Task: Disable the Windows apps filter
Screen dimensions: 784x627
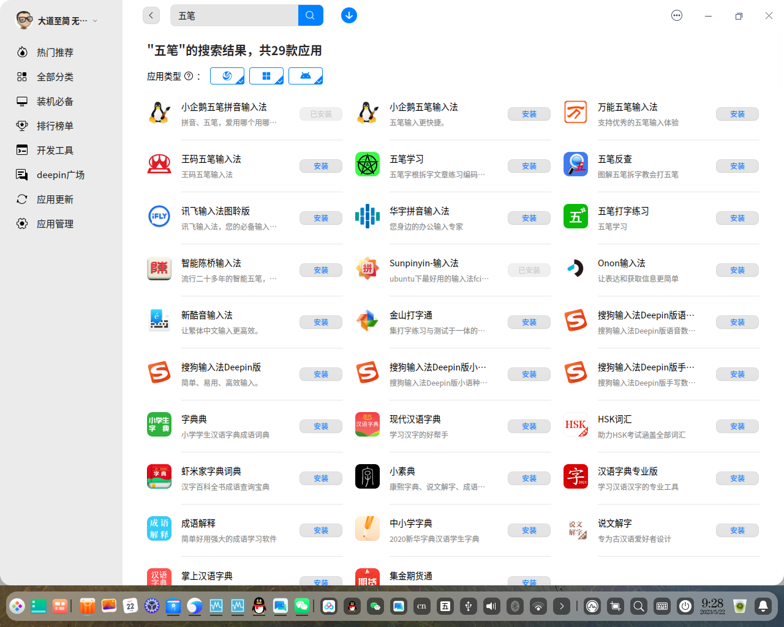Action: pyautogui.click(x=266, y=76)
